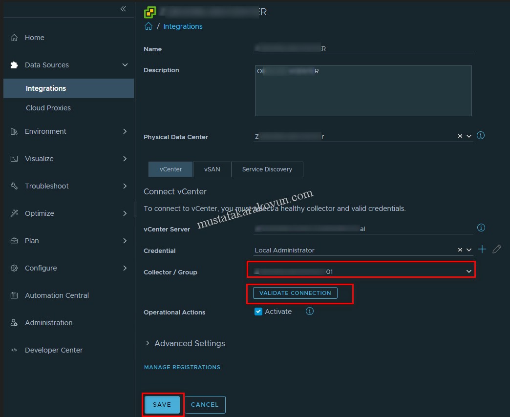Show info icon beside vCenter Server
Viewport: 510px width, 417px height.
tap(481, 228)
